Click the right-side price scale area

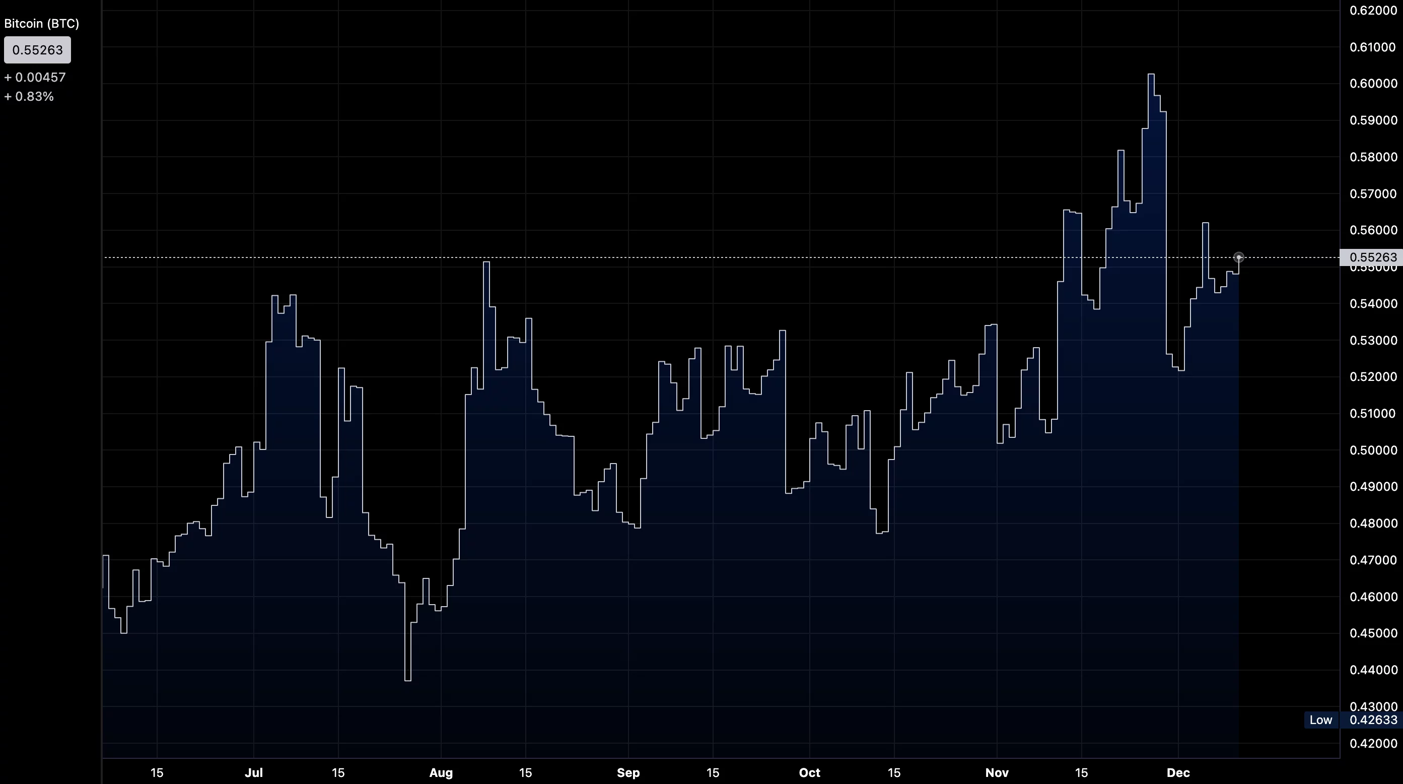(1372, 381)
